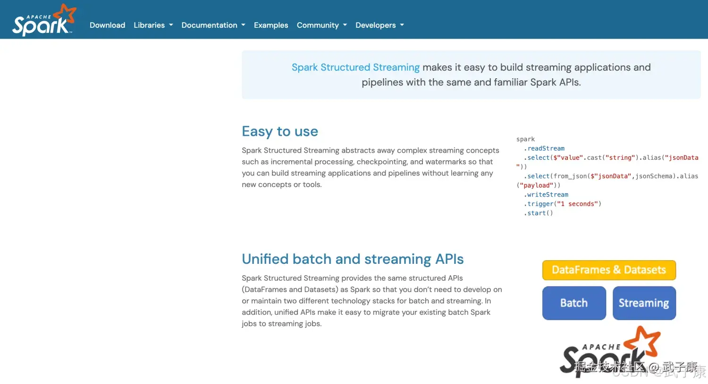Expand the Community dropdown menu

(x=322, y=25)
